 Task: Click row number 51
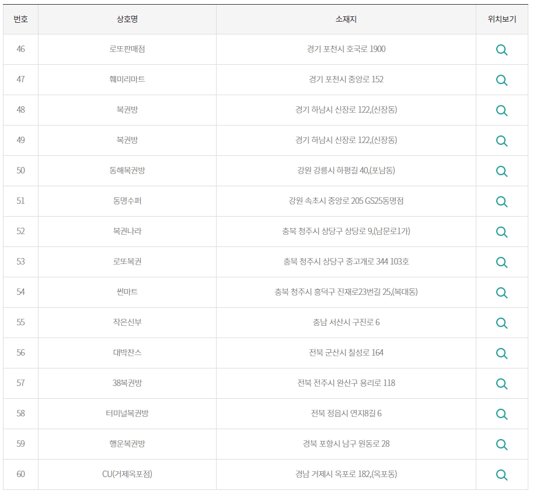click(21, 201)
